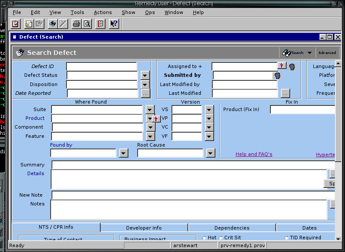Viewport: 345px width, 252px height.
Task: Switch to the Developer Info tab
Action: (x=144, y=228)
